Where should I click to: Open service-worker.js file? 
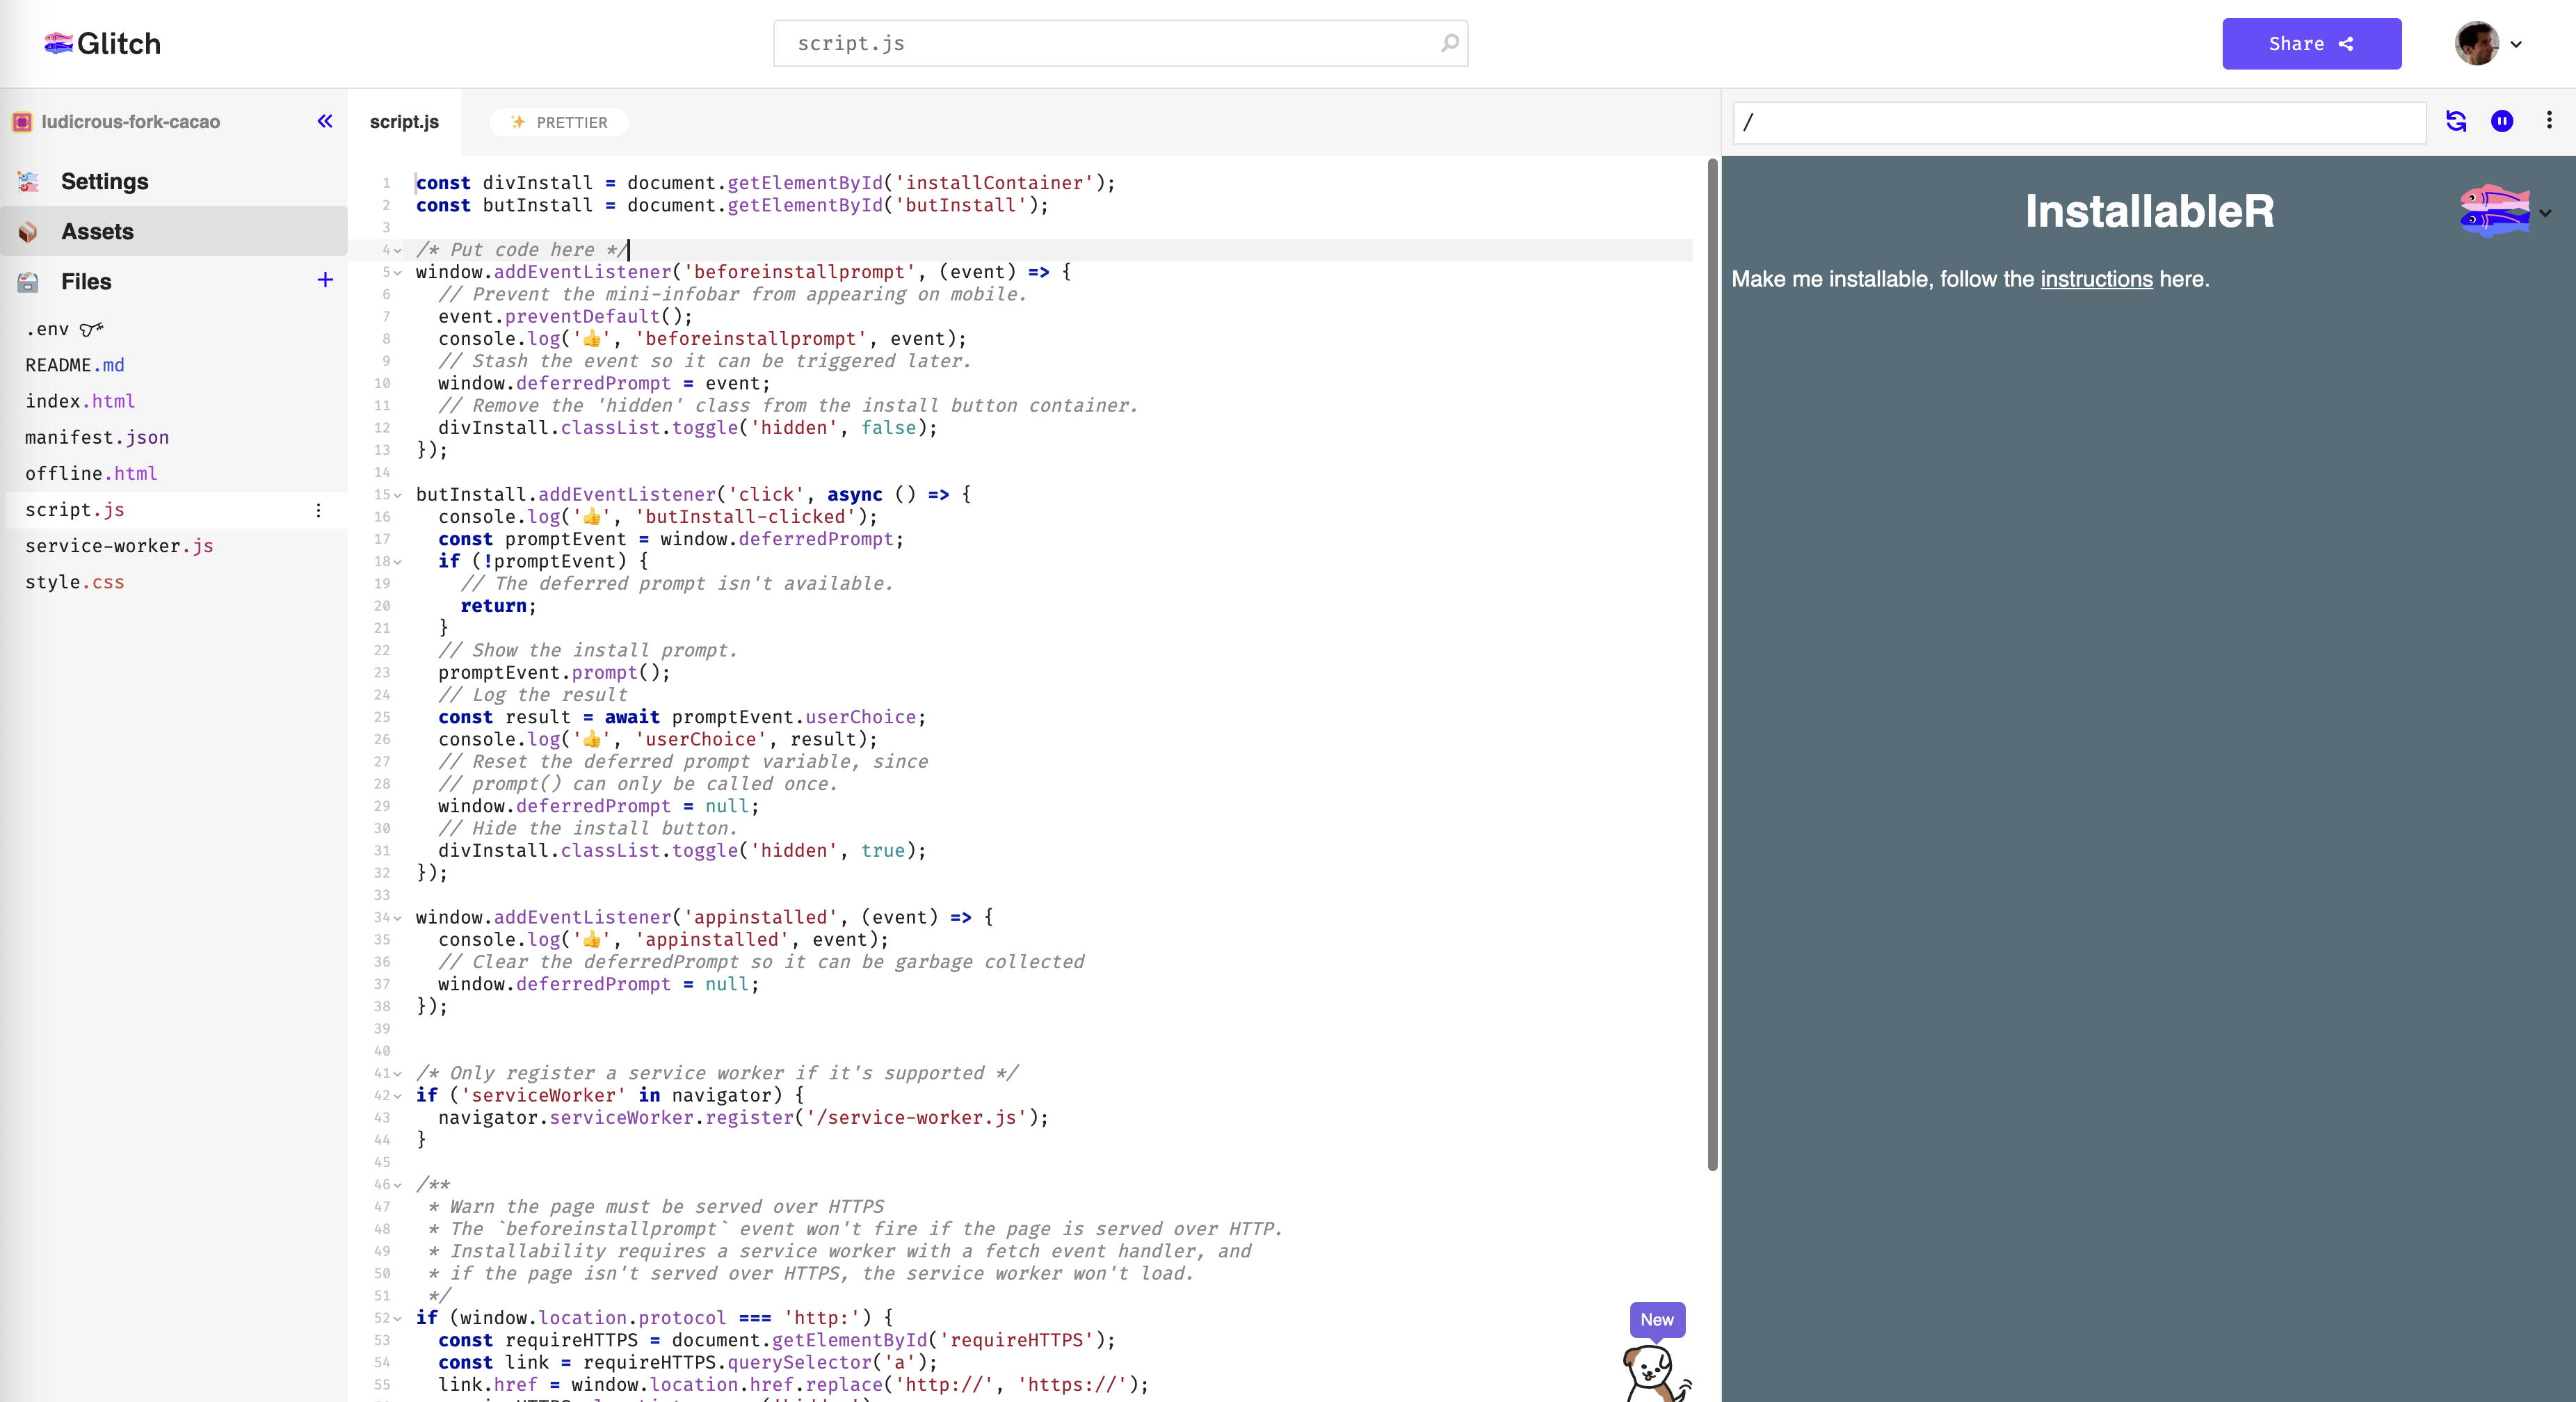[x=119, y=545]
